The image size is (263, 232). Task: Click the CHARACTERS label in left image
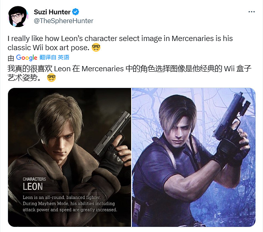point(34,179)
